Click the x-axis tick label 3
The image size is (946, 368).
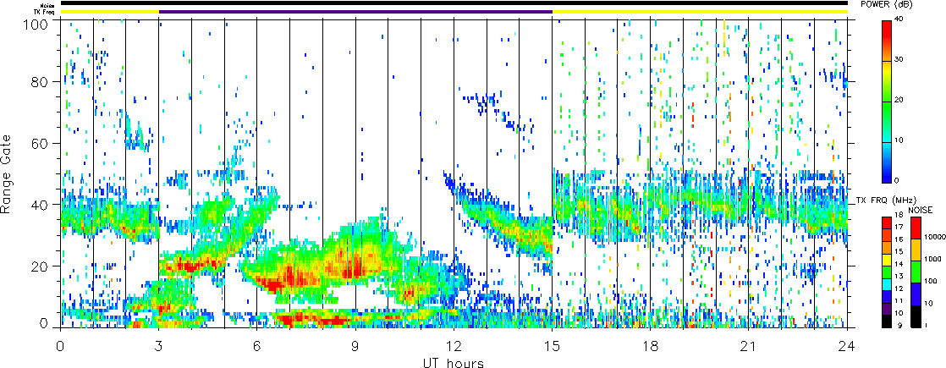tap(158, 346)
